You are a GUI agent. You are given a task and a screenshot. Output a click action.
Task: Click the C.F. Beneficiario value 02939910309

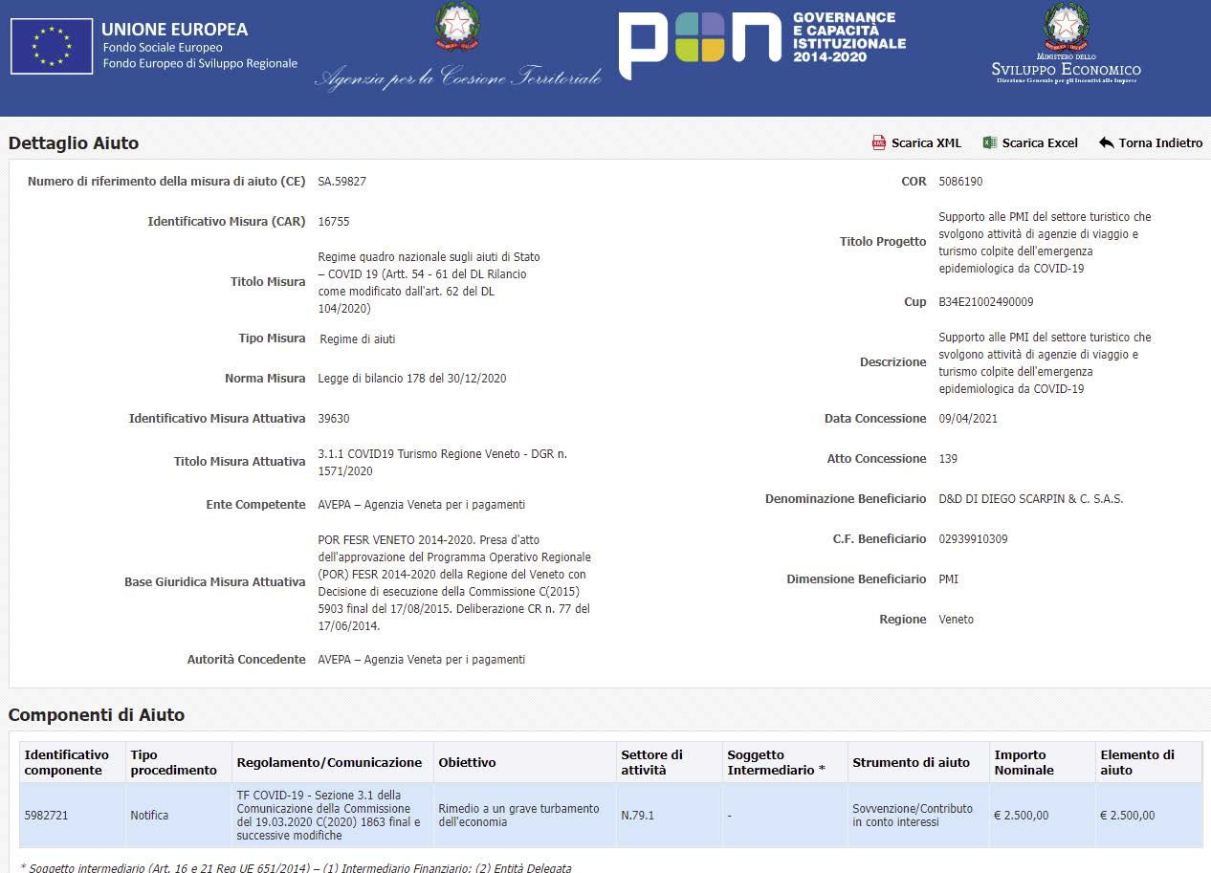(973, 539)
